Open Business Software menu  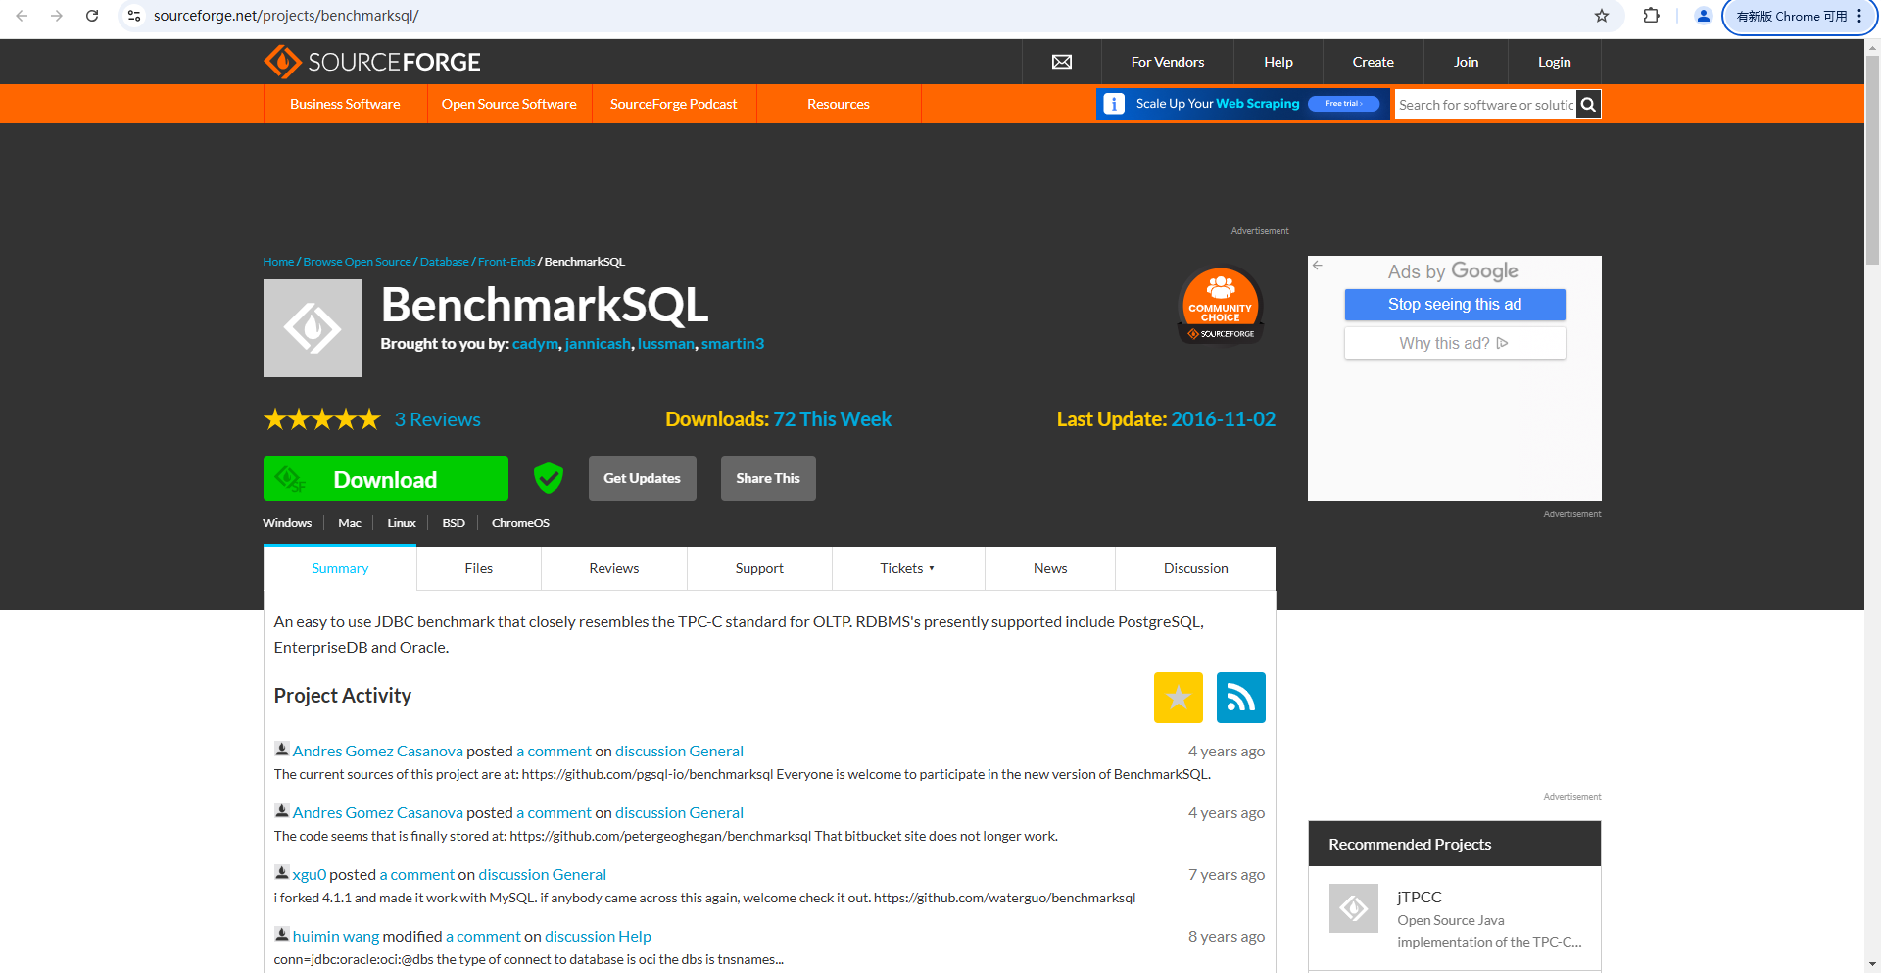pos(345,104)
